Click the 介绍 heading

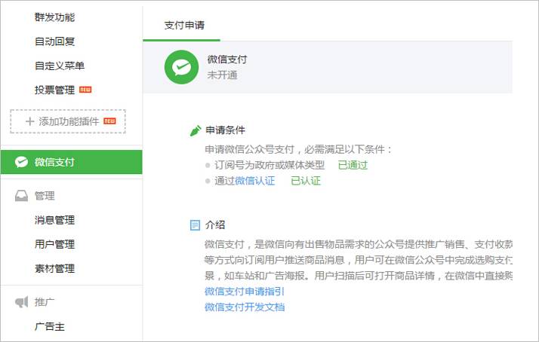(215, 225)
